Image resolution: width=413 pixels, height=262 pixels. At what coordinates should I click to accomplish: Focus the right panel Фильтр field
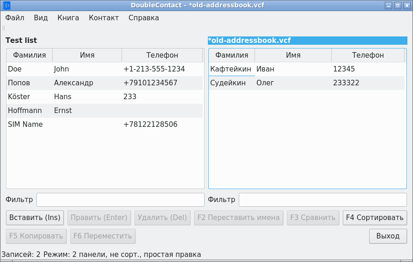pyautogui.click(x=322, y=200)
